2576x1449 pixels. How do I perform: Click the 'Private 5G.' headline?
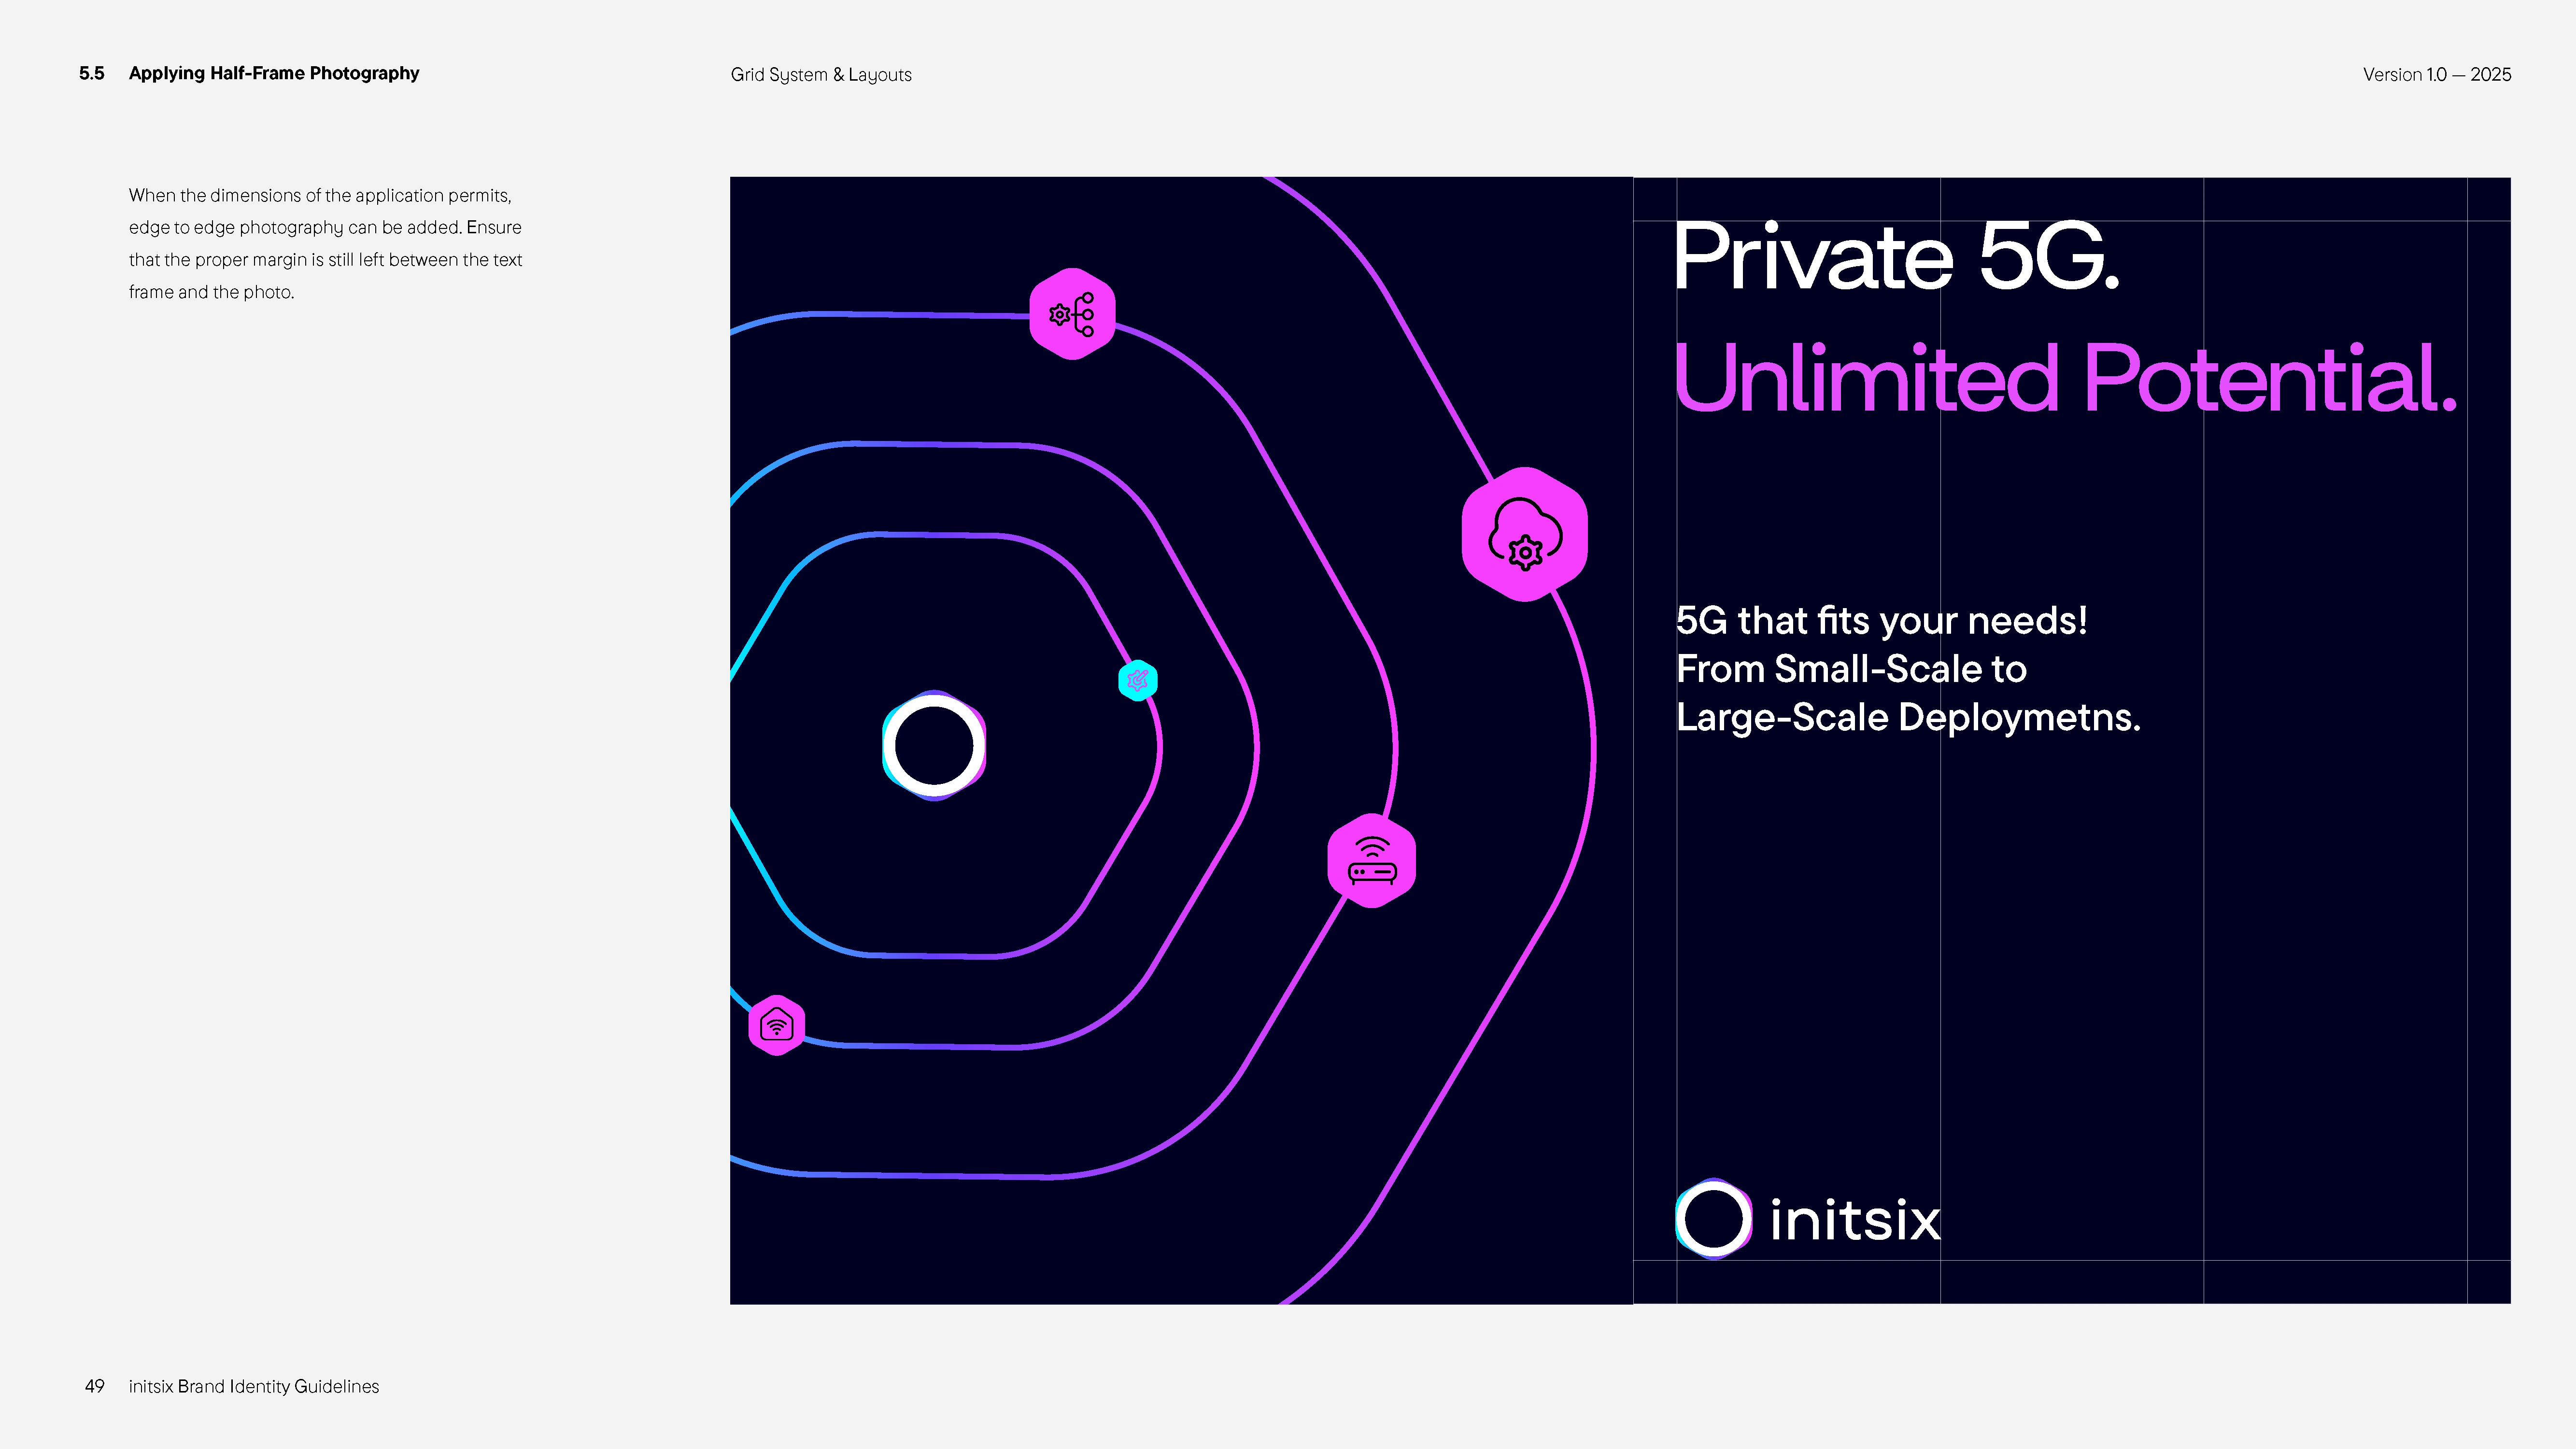point(1895,258)
